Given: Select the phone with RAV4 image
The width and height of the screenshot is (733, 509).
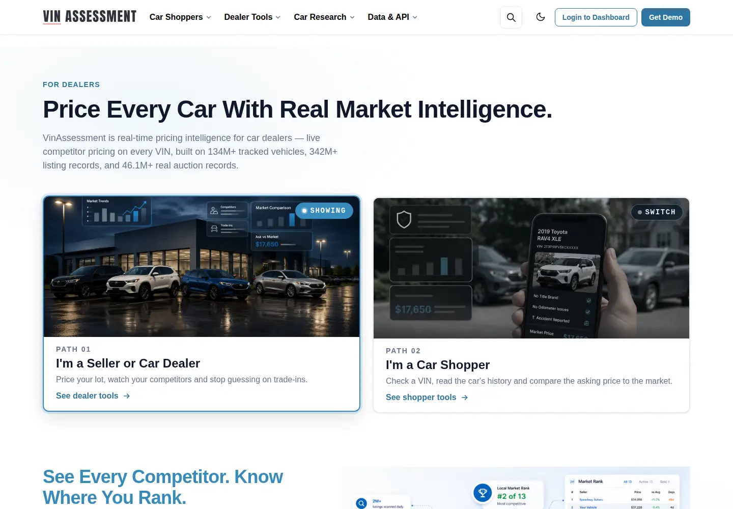Looking at the screenshot, I should pos(531,268).
